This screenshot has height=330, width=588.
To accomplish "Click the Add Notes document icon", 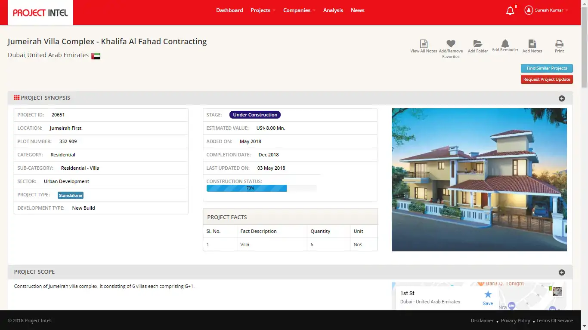I will (x=532, y=43).
